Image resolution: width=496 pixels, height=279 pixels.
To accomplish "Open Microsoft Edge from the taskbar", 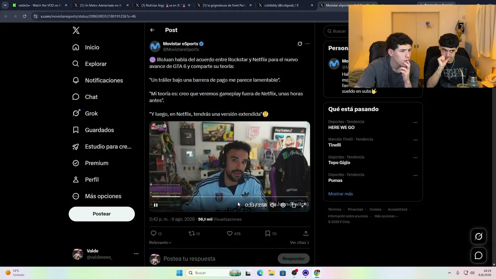I will 260,273.
